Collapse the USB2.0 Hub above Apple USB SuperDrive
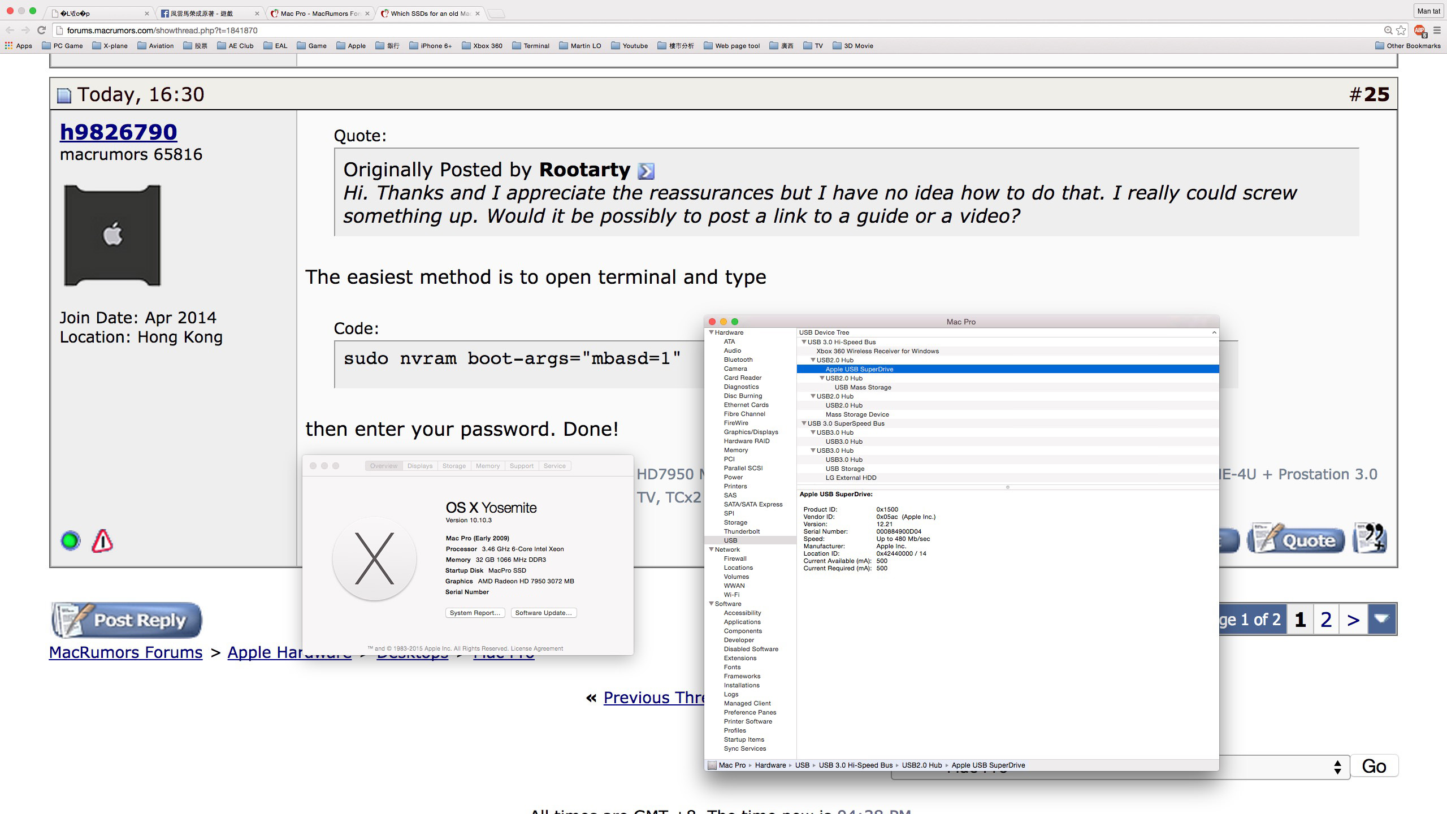 [813, 360]
